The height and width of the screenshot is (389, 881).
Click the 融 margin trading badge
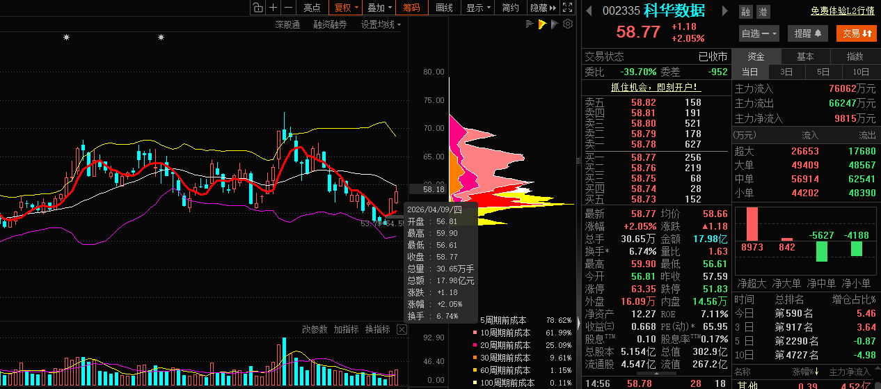pos(746,12)
